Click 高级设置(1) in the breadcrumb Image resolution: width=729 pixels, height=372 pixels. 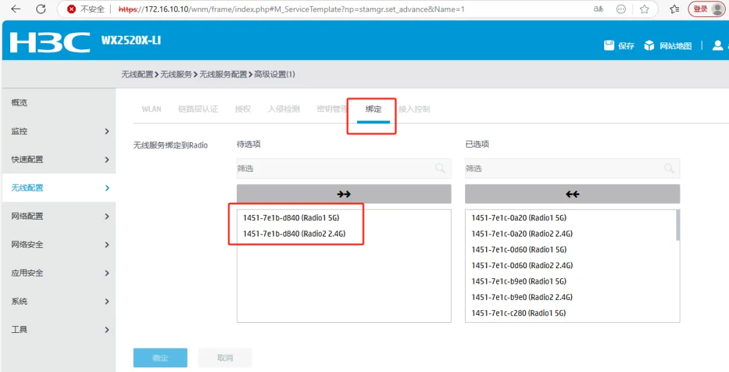[x=274, y=74]
